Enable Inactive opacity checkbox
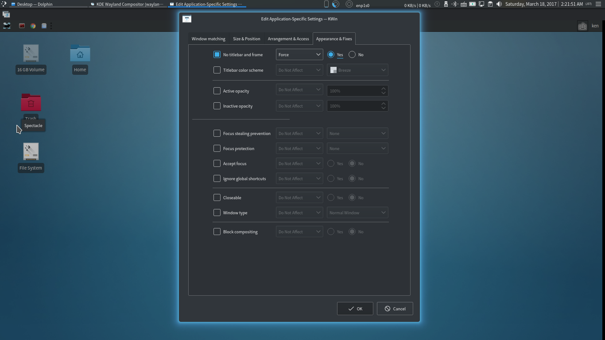 coord(217,106)
